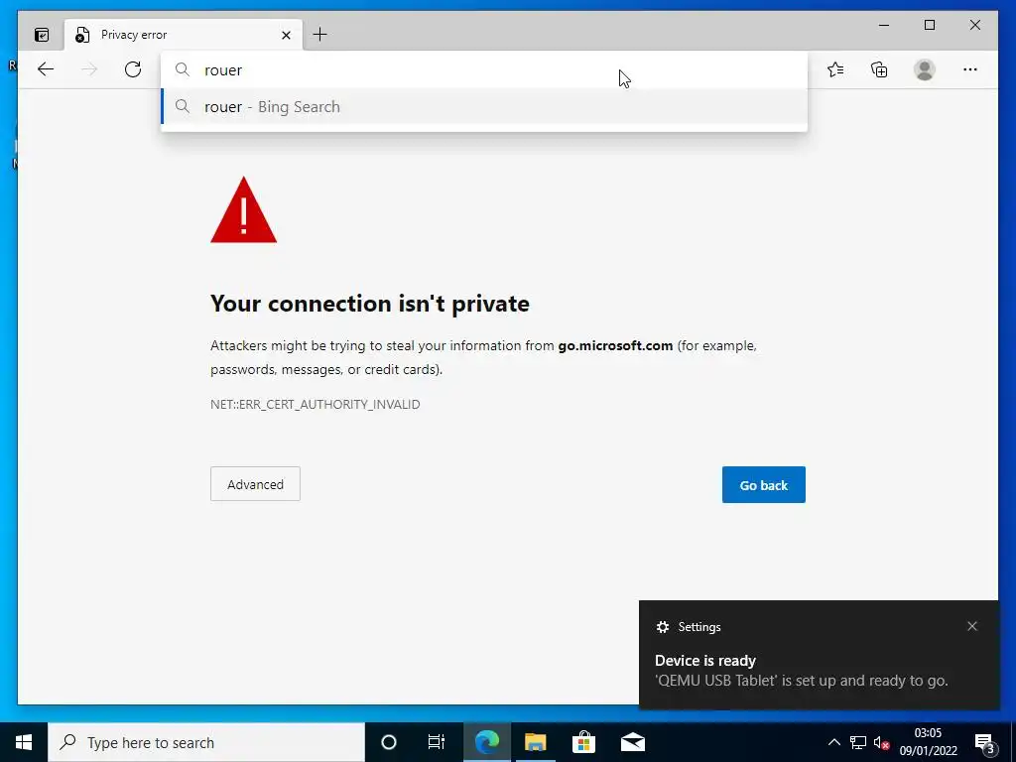The image size is (1016, 762).
Task: Click the go.microsoft.com bold text
Action: pos(615,345)
